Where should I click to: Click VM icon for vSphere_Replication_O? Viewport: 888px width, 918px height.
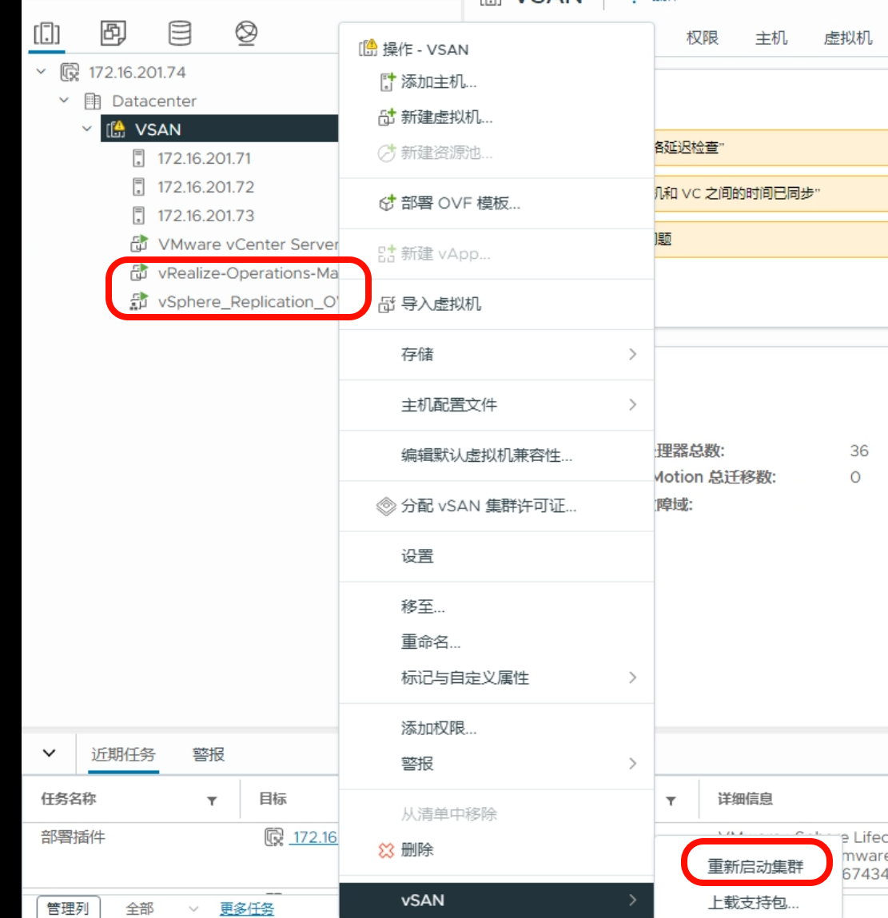139,301
